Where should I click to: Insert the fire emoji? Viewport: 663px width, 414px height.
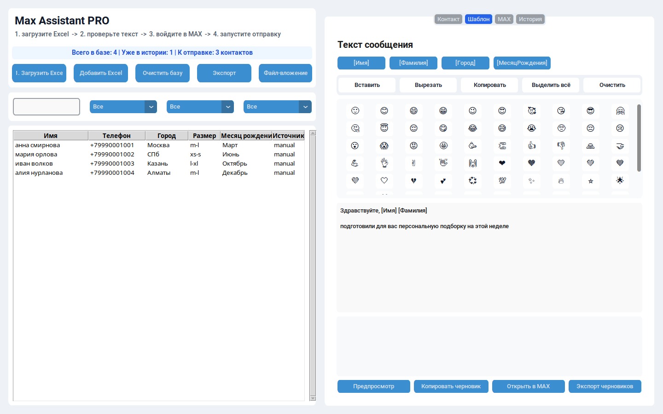click(x=561, y=181)
